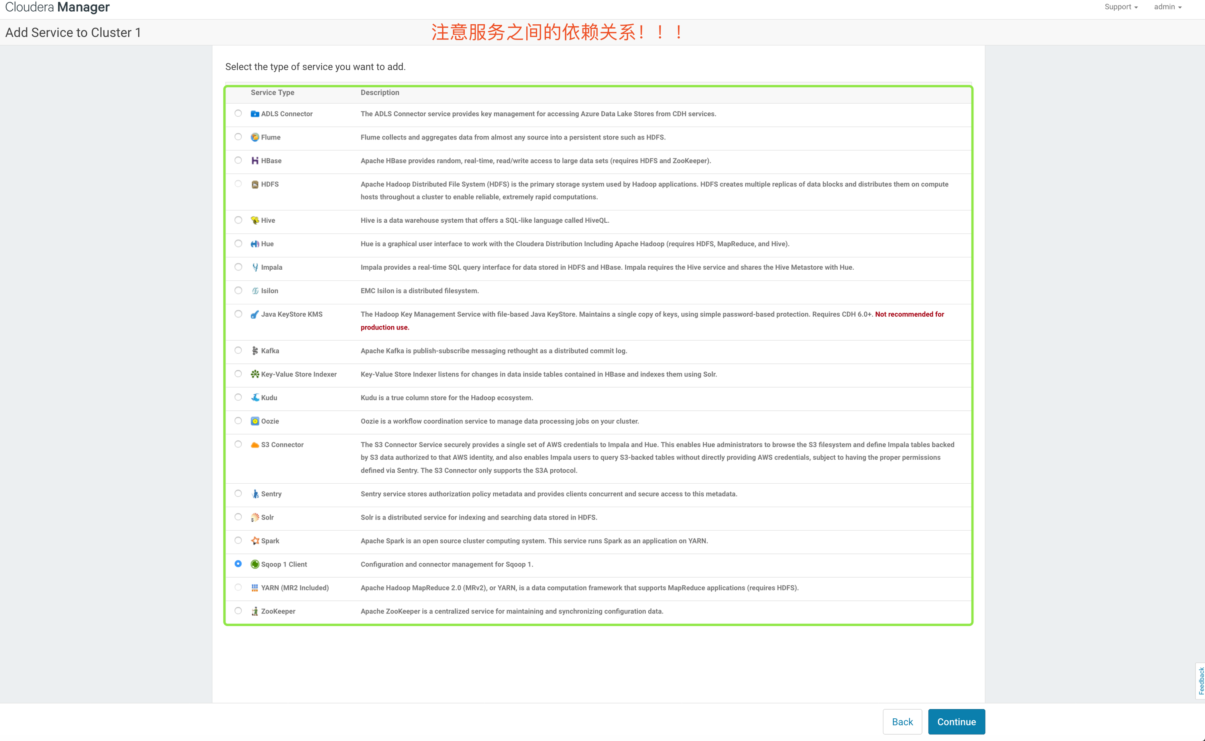Image resolution: width=1205 pixels, height=741 pixels.
Task: Click the ZooKeeper service icon
Action: pyautogui.click(x=255, y=612)
